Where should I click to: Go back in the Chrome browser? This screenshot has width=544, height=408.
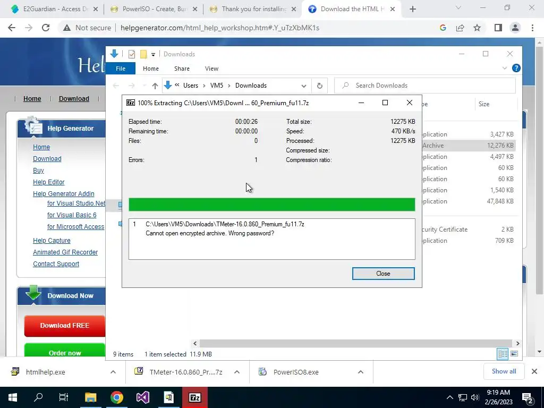[x=12, y=28]
